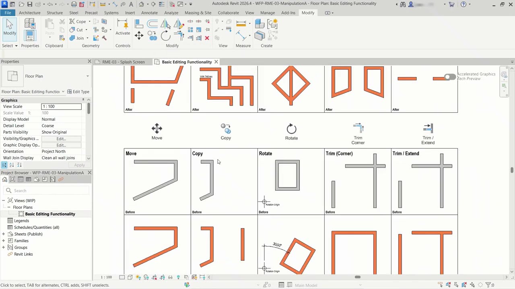Switch to RME-03 - Splash Screen view tab
This screenshot has height=289, width=515.
tap(123, 62)
